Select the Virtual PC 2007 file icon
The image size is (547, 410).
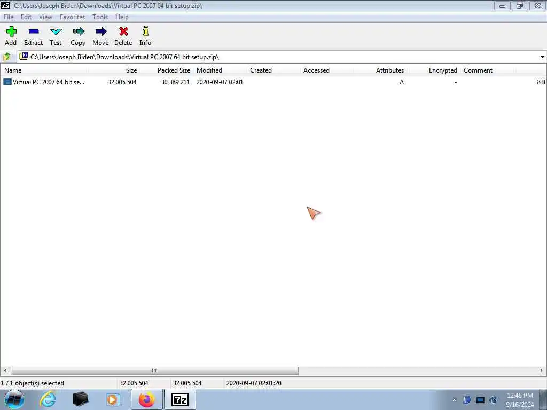coord(7,82)
